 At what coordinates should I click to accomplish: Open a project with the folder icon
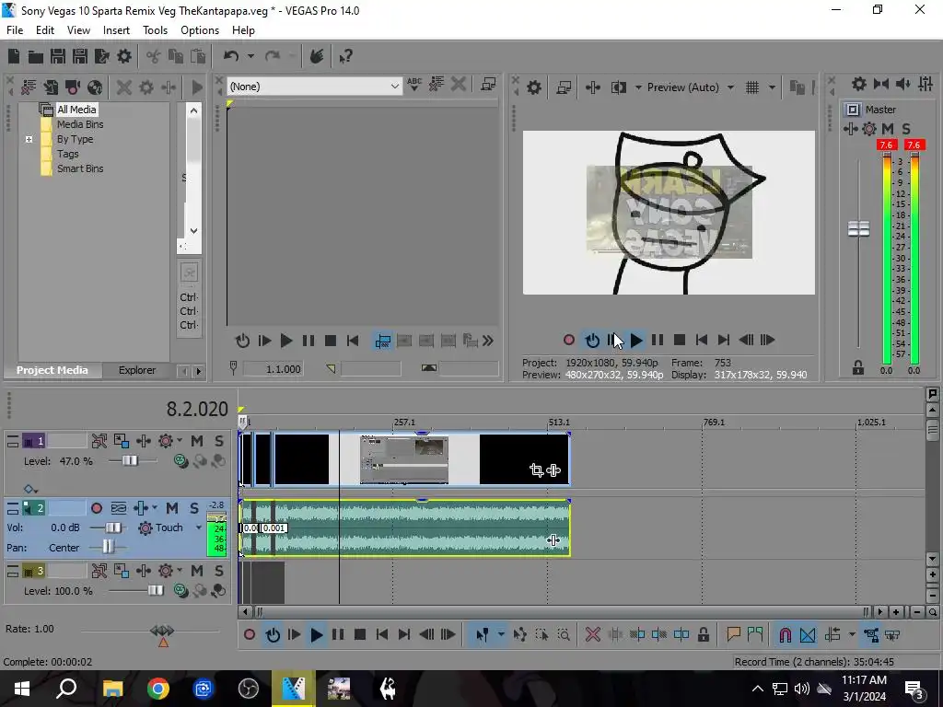[36, 56]
